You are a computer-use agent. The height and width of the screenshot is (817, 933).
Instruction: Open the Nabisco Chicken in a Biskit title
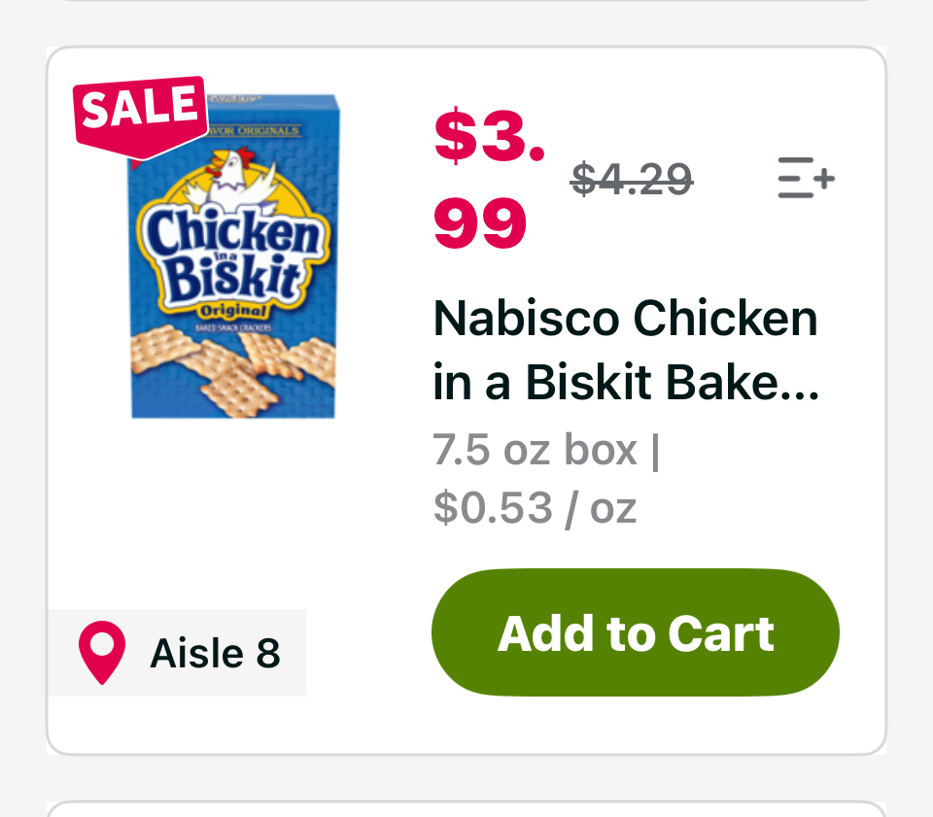click(625, 350)
